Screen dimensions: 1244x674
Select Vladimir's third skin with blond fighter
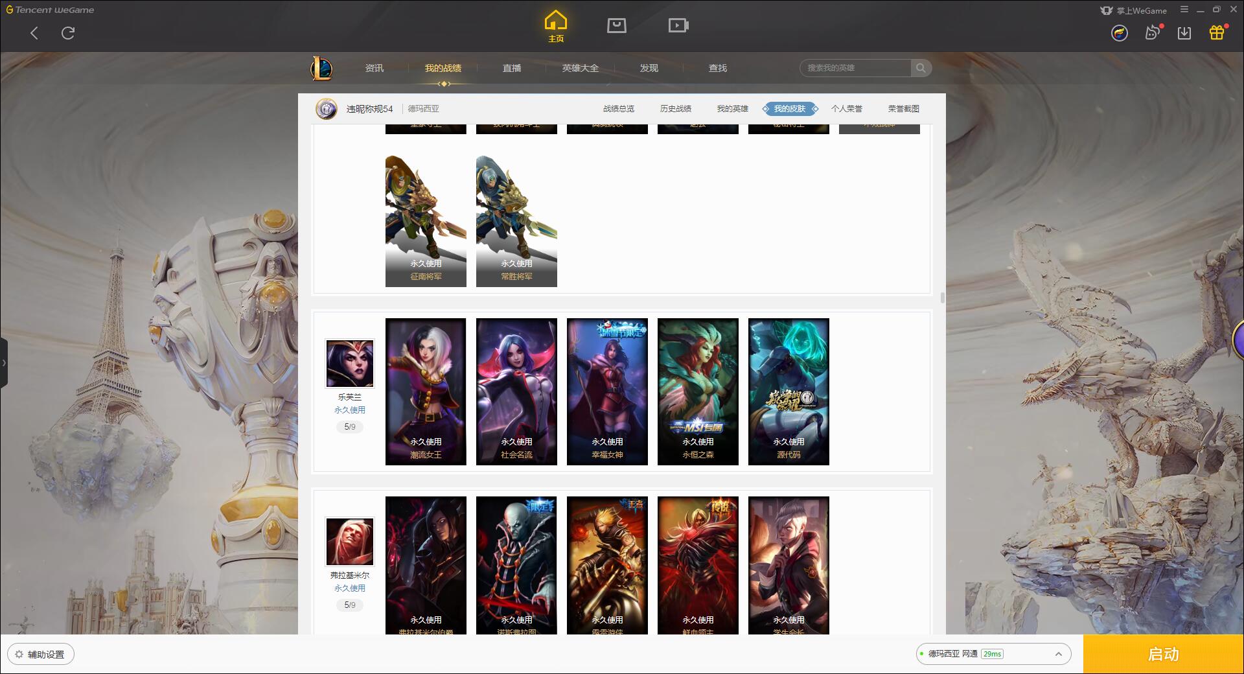[x=607, y=565]
